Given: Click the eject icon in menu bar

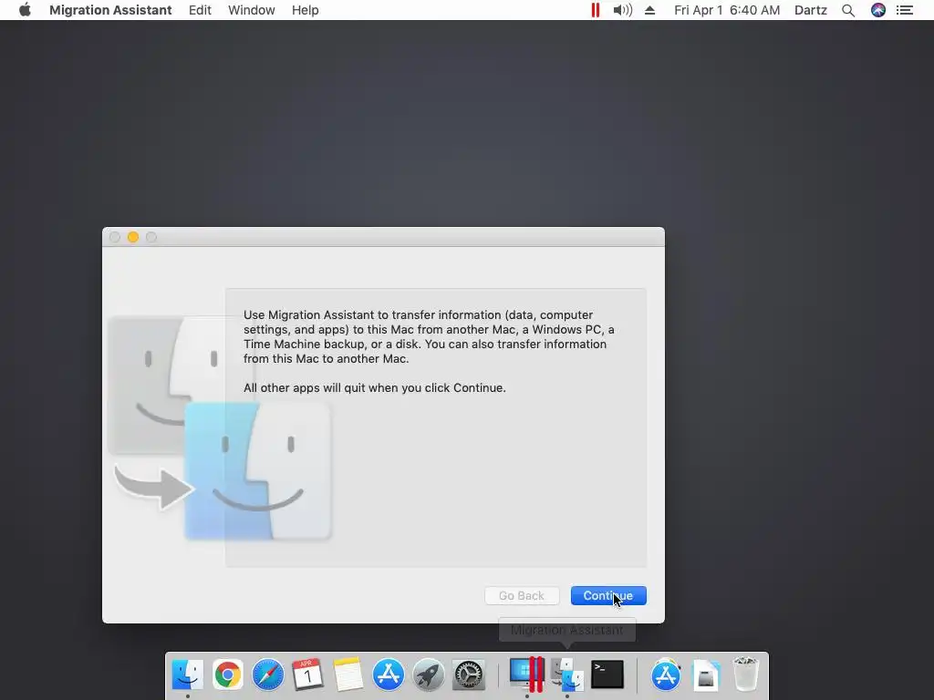Looking at the screenshot, I should coord(649,10).
